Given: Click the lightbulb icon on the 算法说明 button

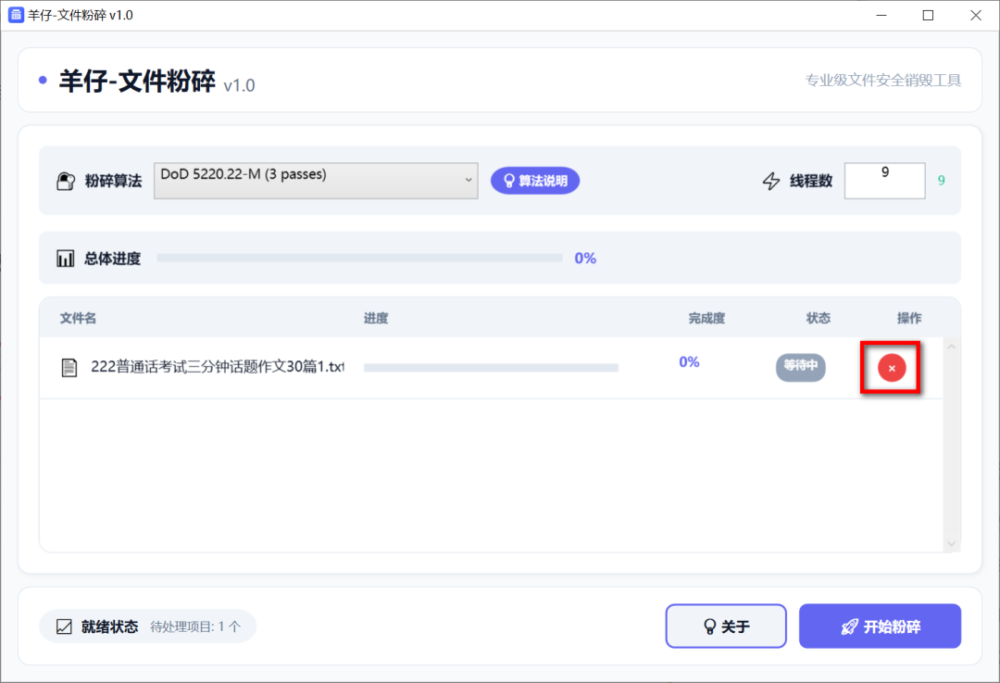Looking at the screenshot, I should tap(508, 181).
